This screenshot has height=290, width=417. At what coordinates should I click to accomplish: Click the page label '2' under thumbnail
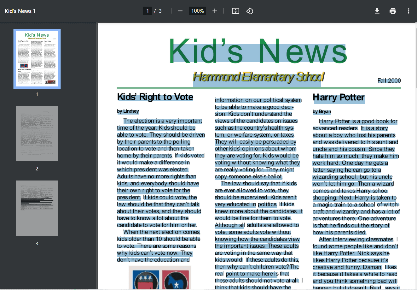[37, 169]
